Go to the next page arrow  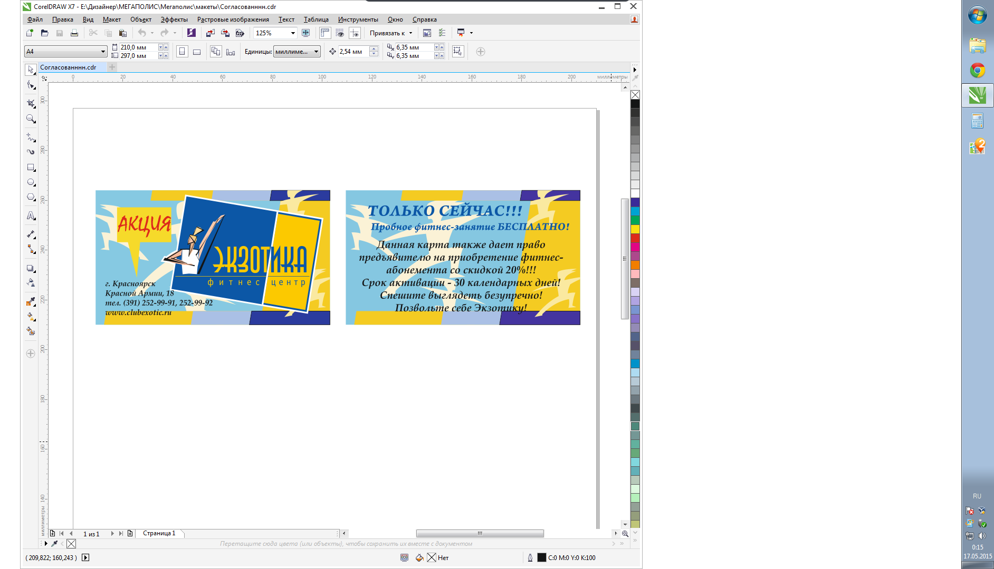coord(112,534)
